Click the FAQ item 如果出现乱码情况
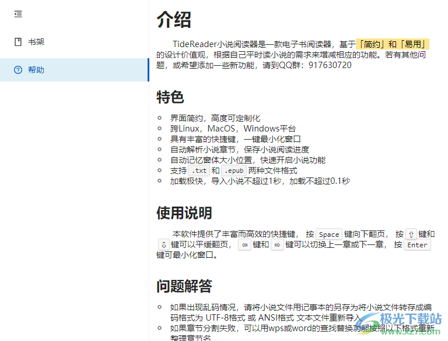Viewport: 448px width, 341px height. pos(300,312)
